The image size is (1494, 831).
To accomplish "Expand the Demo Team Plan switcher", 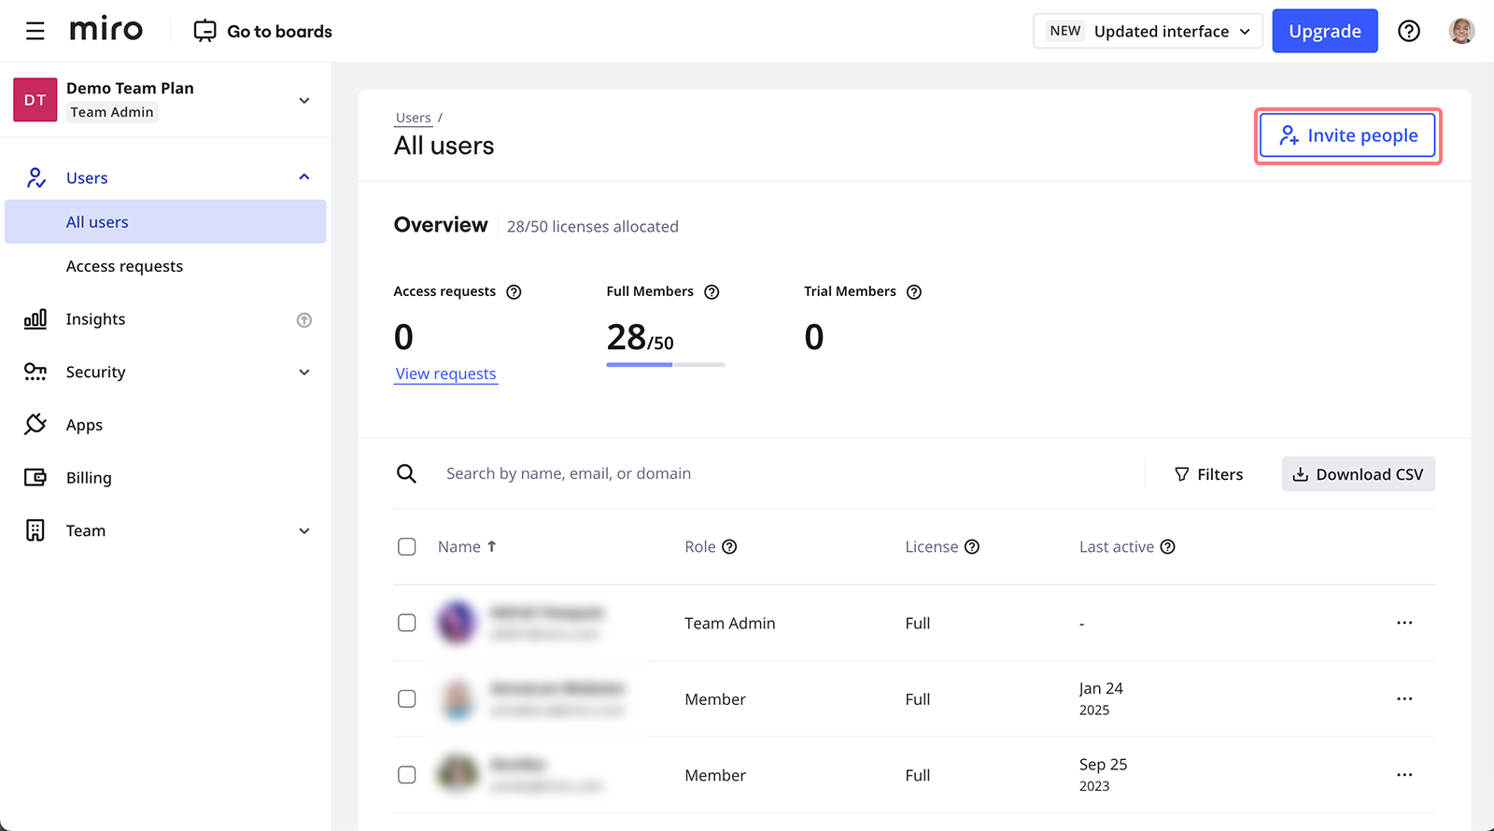I will coord(303,100).
